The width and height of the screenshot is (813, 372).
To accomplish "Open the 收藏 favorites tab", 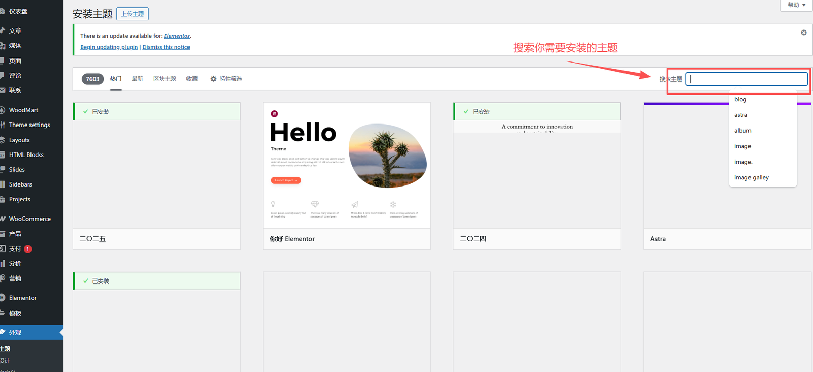I will click(x=192, y=79).
